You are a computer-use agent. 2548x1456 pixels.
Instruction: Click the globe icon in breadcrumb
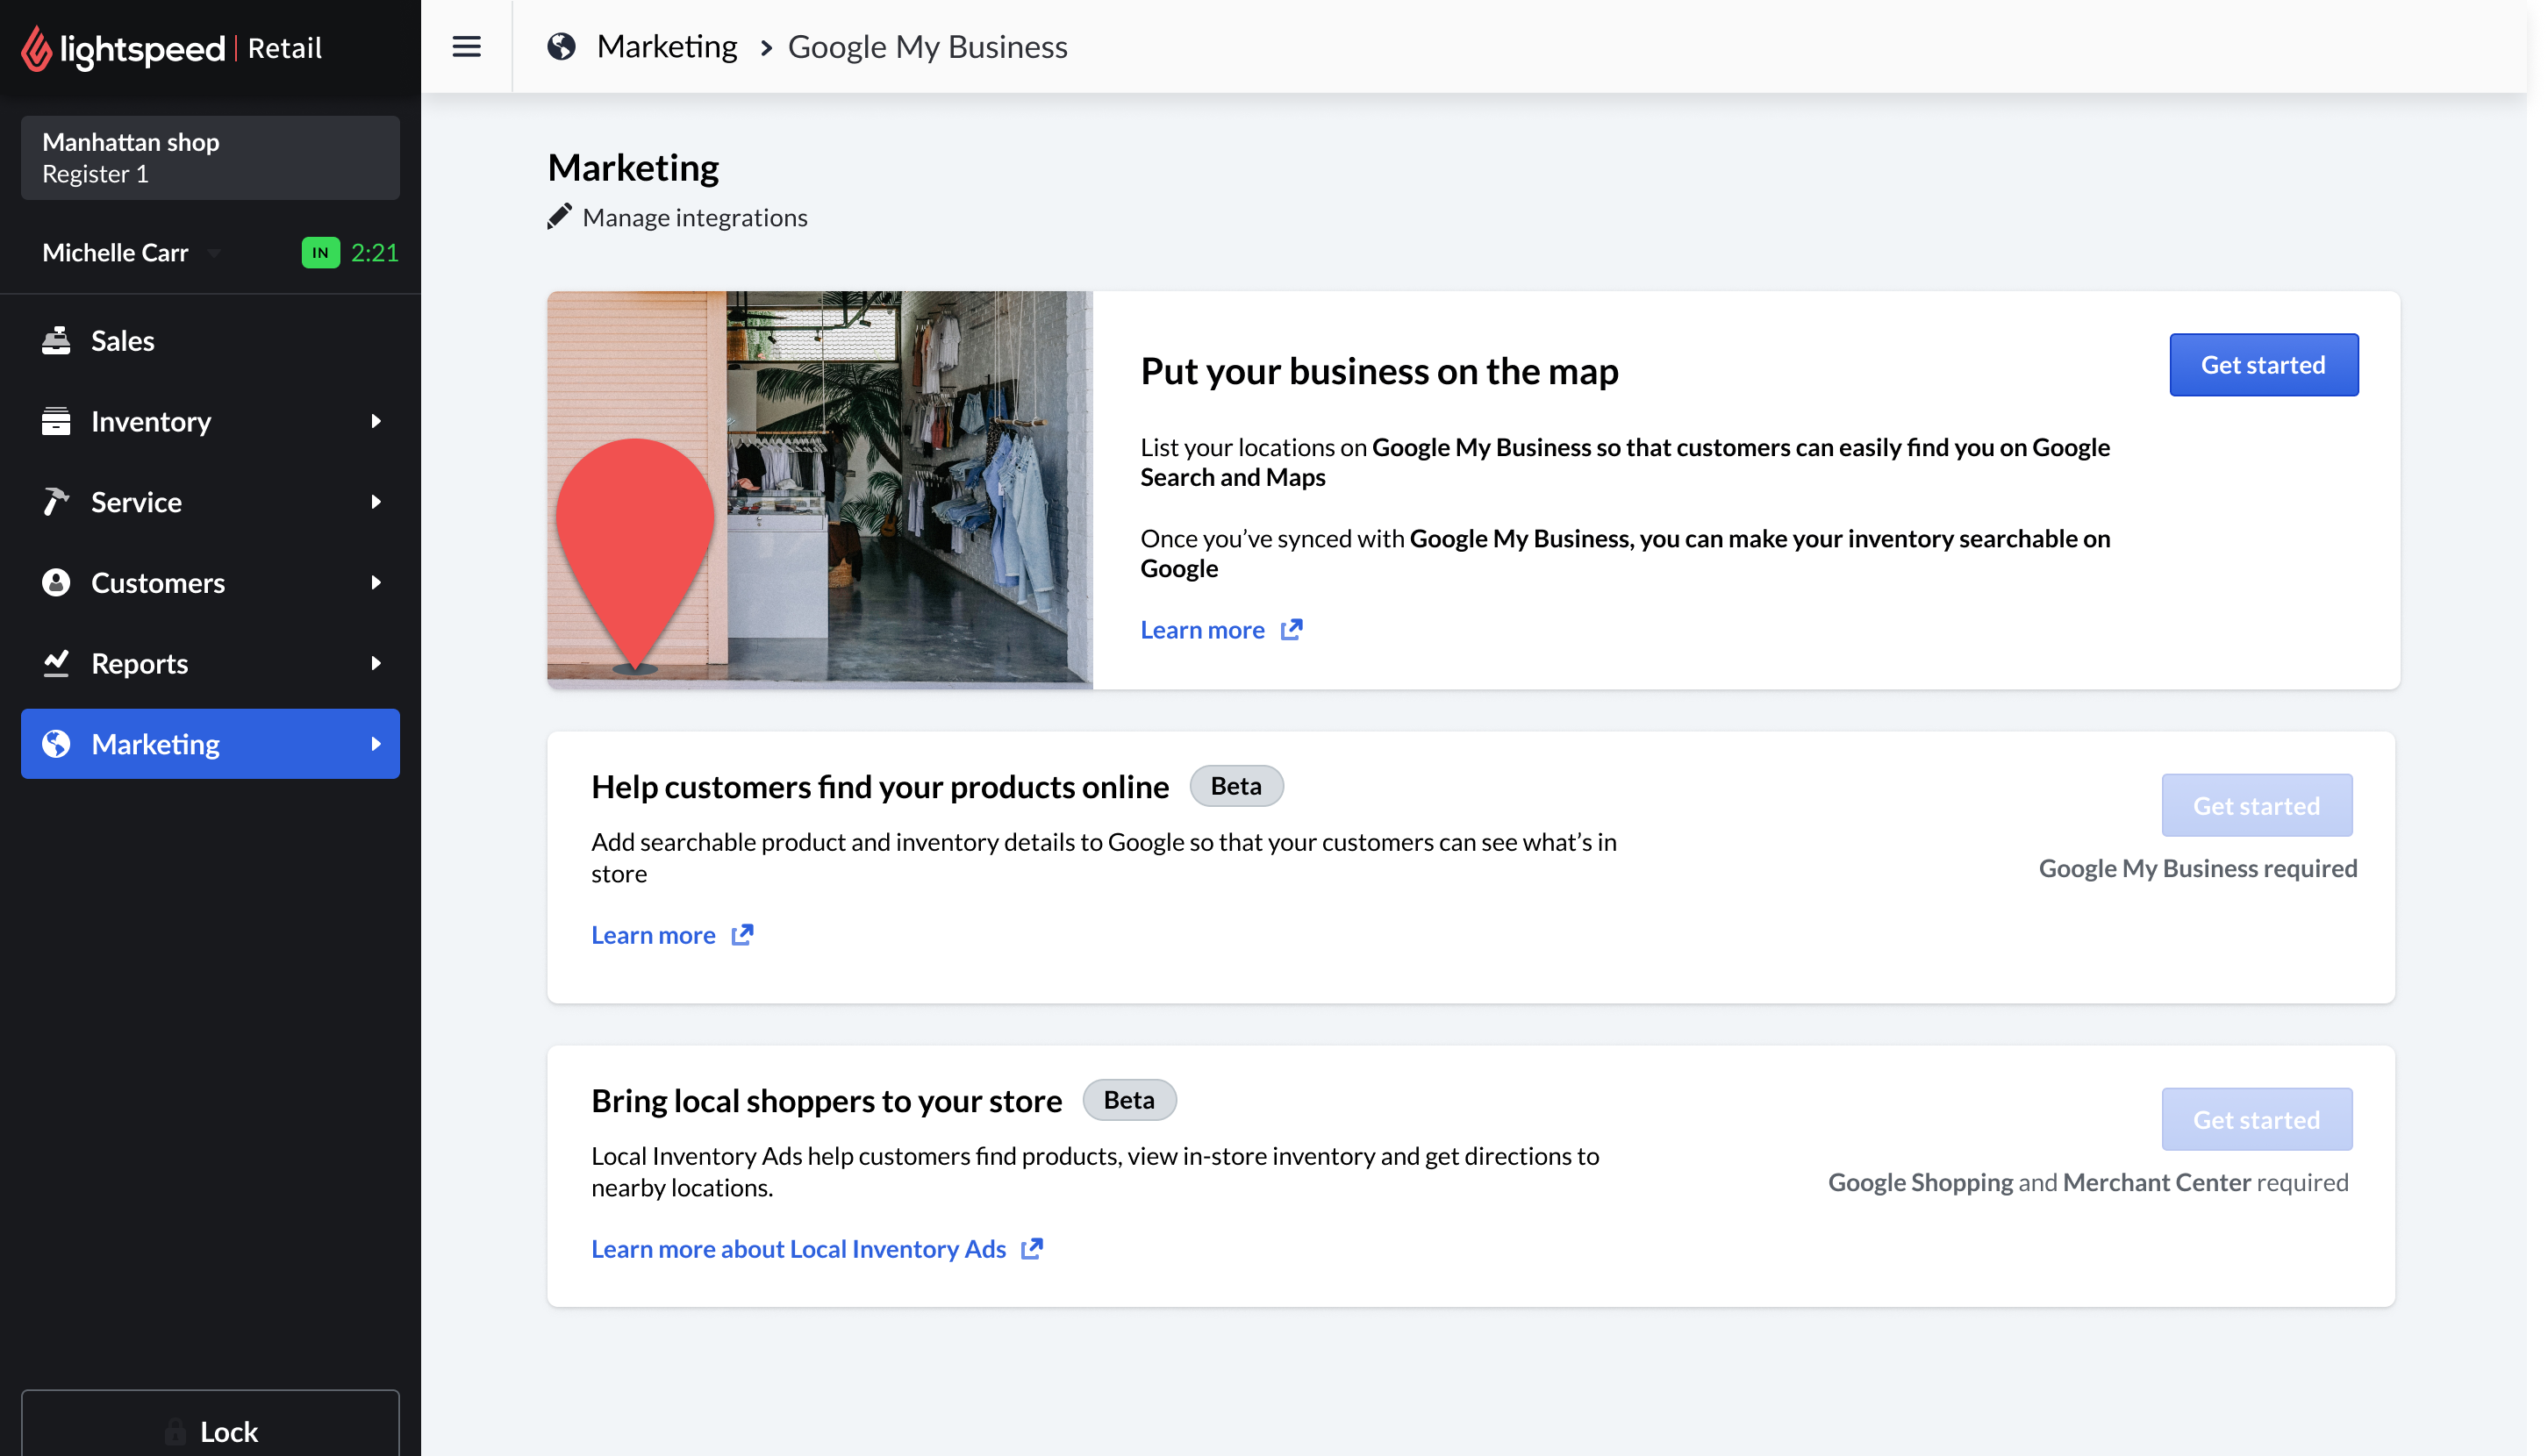coord(562,47)
